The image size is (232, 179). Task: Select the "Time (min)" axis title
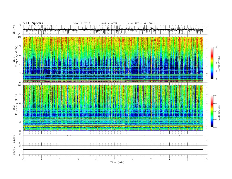[x=117, y=162]
